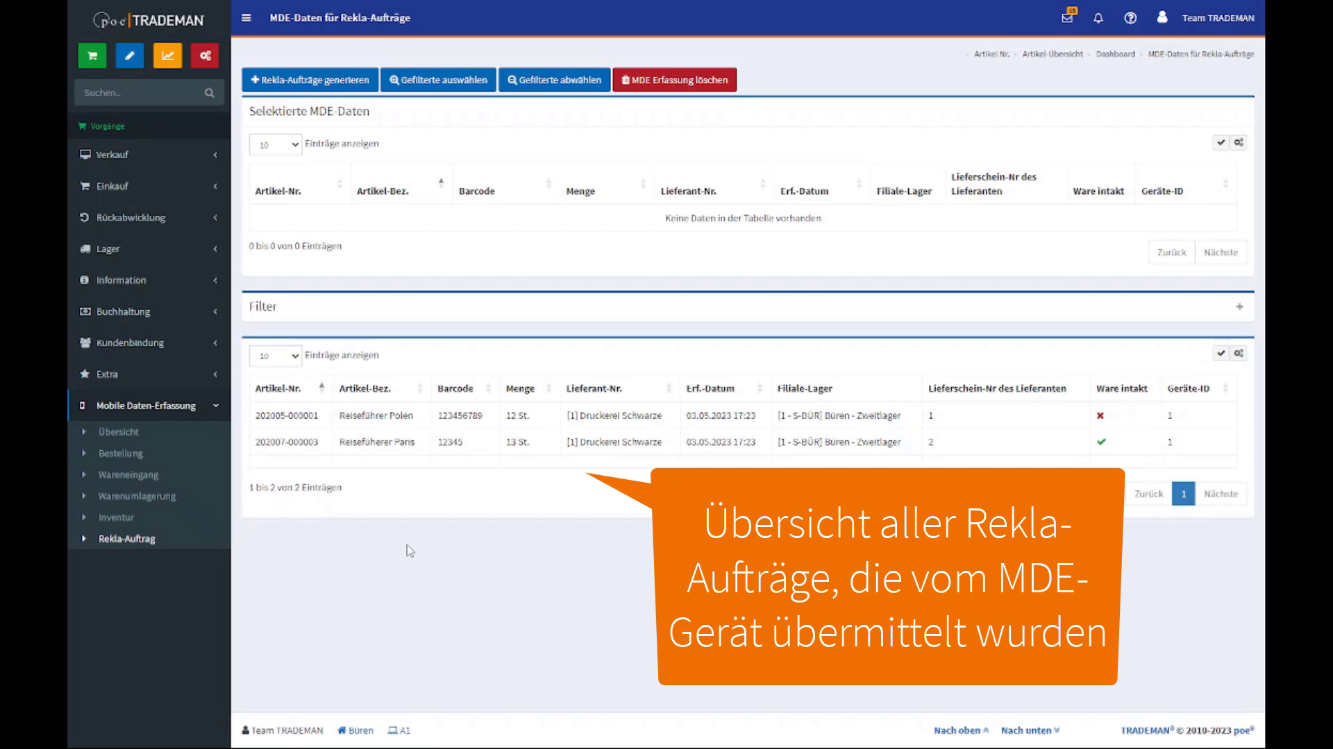Screen dimensions: 1333x749
Task: Open the green shopping cart shortcut
Action: coord(92,56)
